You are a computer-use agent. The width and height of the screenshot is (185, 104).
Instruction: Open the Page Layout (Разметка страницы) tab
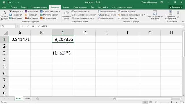point(39,7)
